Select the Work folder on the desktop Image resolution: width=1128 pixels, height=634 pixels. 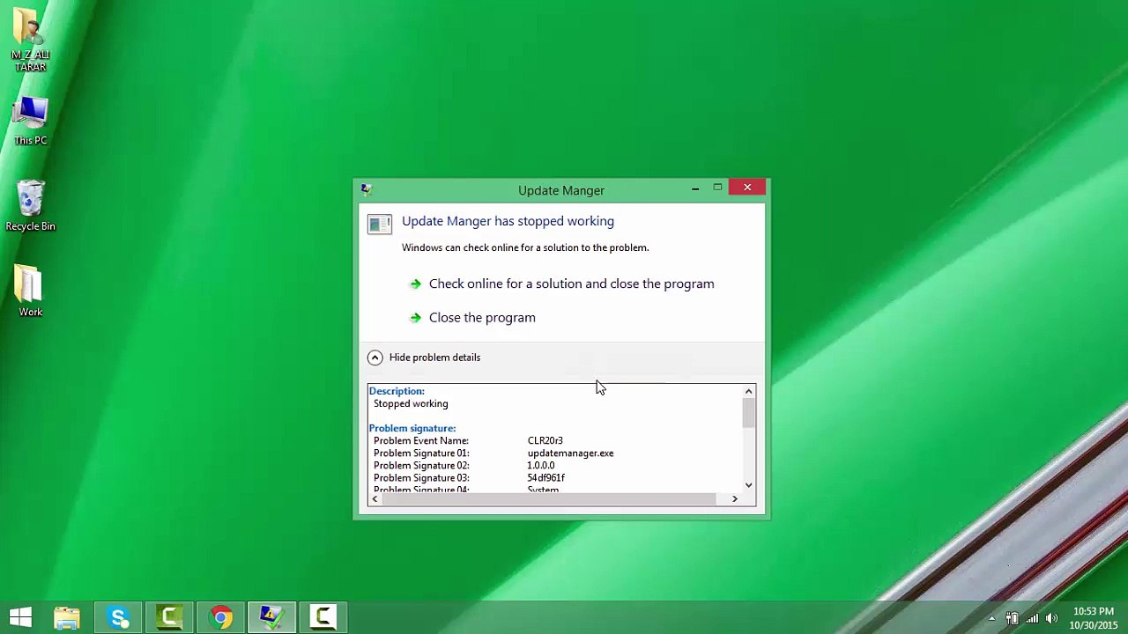pyautogui.click(x=30, y=291)
